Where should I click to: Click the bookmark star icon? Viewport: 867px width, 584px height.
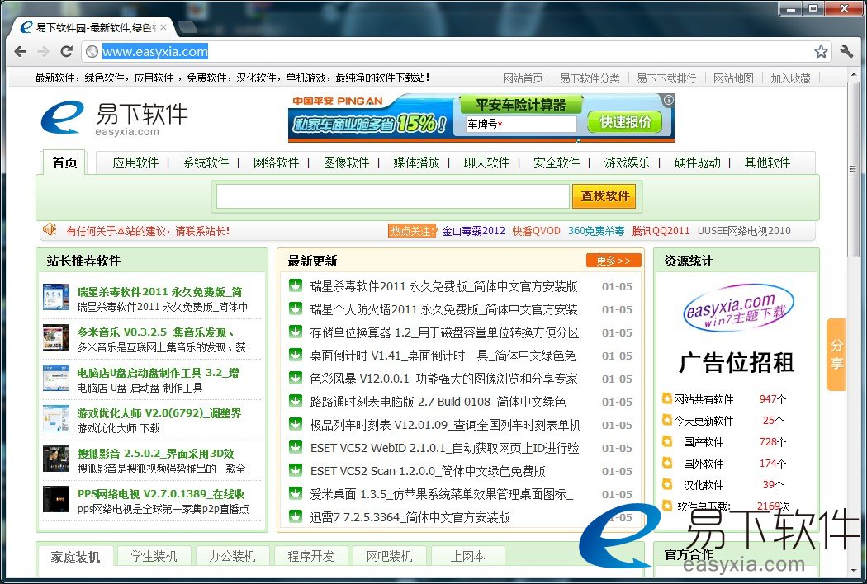[x=821, y=52]
